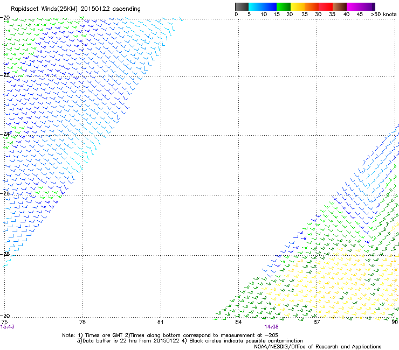Click the green 15-20 knots legend segment
The image size is (399, 350).
pos(284,6)
